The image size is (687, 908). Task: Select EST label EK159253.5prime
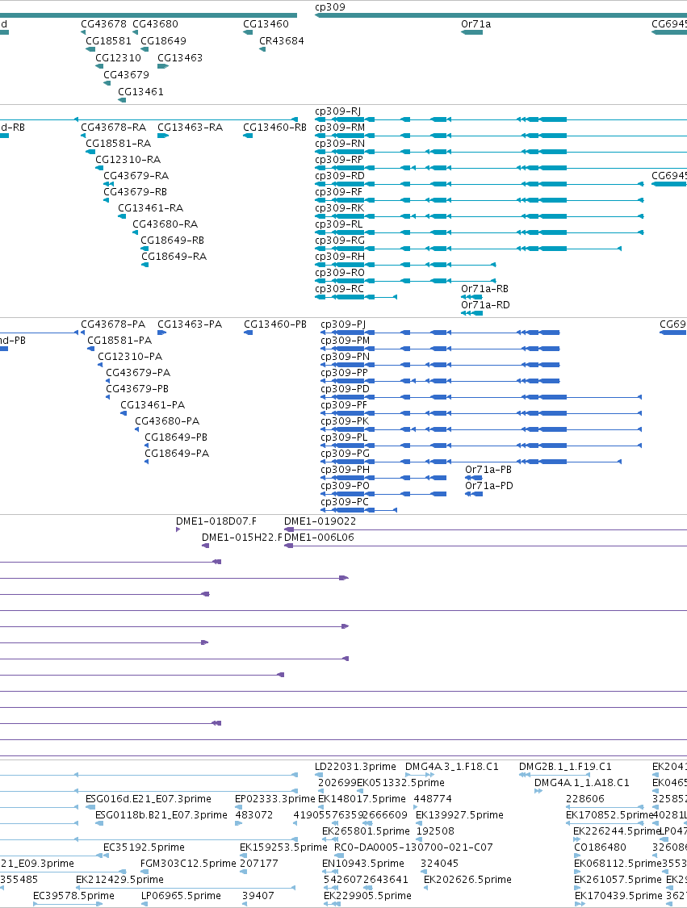coord(283,847)
